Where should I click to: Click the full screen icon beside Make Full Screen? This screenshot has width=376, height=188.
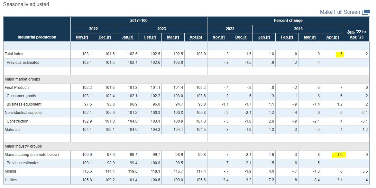click(x=366, y=12)
